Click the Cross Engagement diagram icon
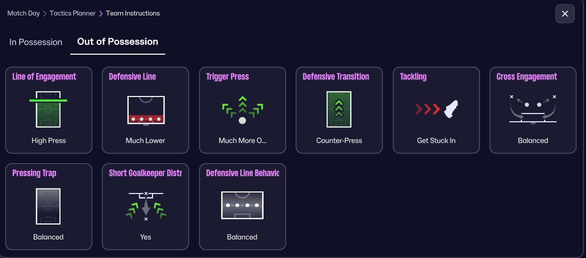Viewport: 586px width, 258px height. pyautogui.click(x=533, y=109)
